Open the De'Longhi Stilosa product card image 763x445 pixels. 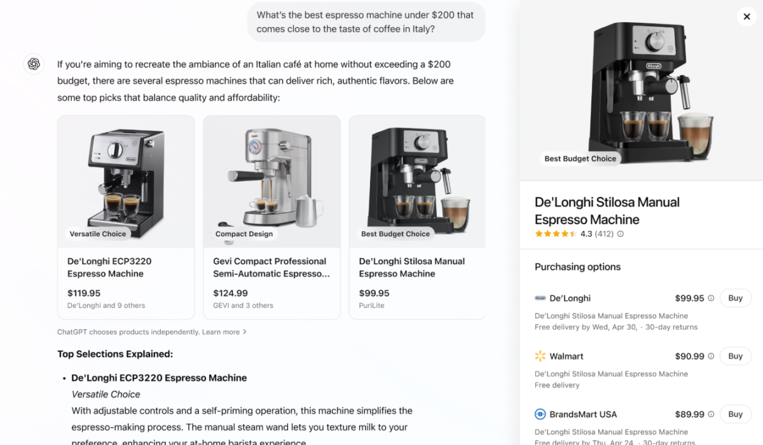click(x=418, y=182)
